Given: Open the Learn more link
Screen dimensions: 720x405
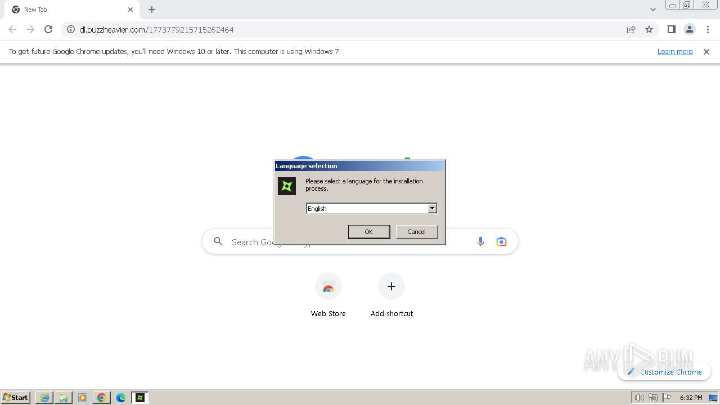Looking at the screenshot, I should click(675, 51).
